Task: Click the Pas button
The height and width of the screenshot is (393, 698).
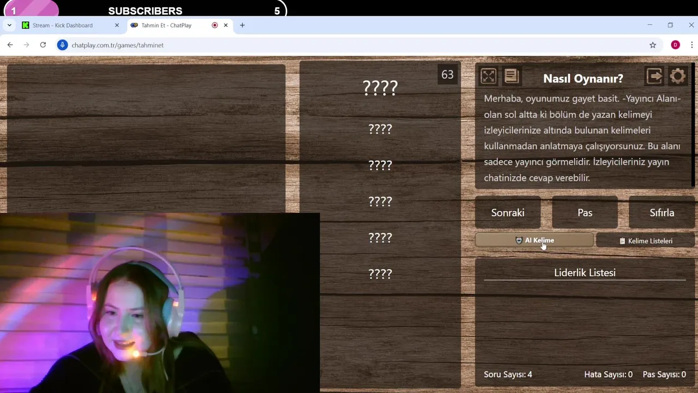Action: click(585, 212)
